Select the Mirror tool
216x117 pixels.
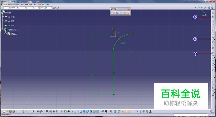coord(213,91)
